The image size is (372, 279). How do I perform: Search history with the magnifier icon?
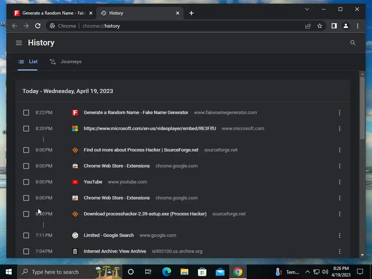pos(353,43)
